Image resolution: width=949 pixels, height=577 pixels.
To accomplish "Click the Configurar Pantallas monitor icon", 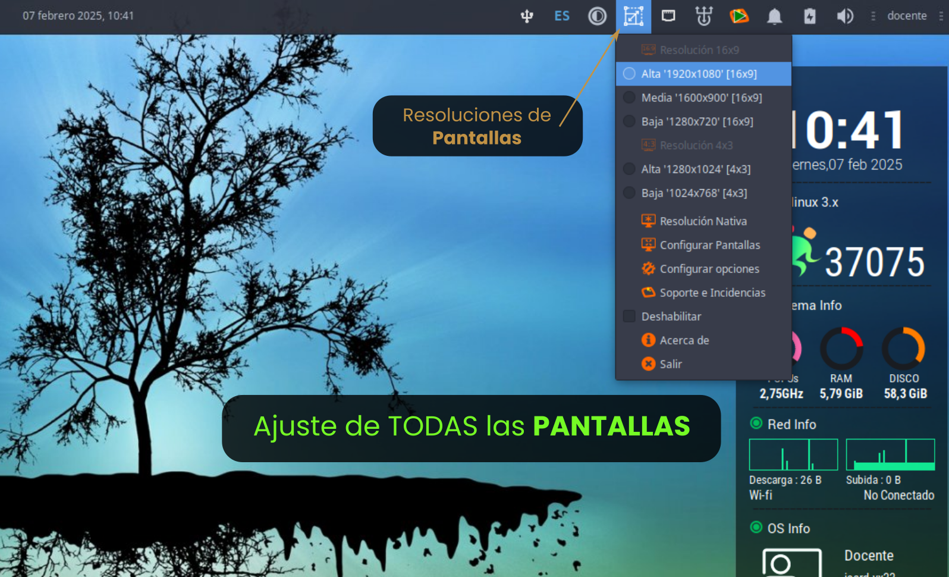I will pyautogui.click(x=648, y=244).
